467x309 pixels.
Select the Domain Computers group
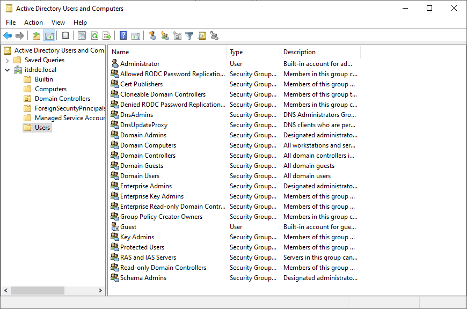tap(148, 145)
